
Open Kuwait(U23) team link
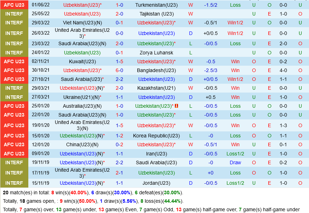click(82, 61)
